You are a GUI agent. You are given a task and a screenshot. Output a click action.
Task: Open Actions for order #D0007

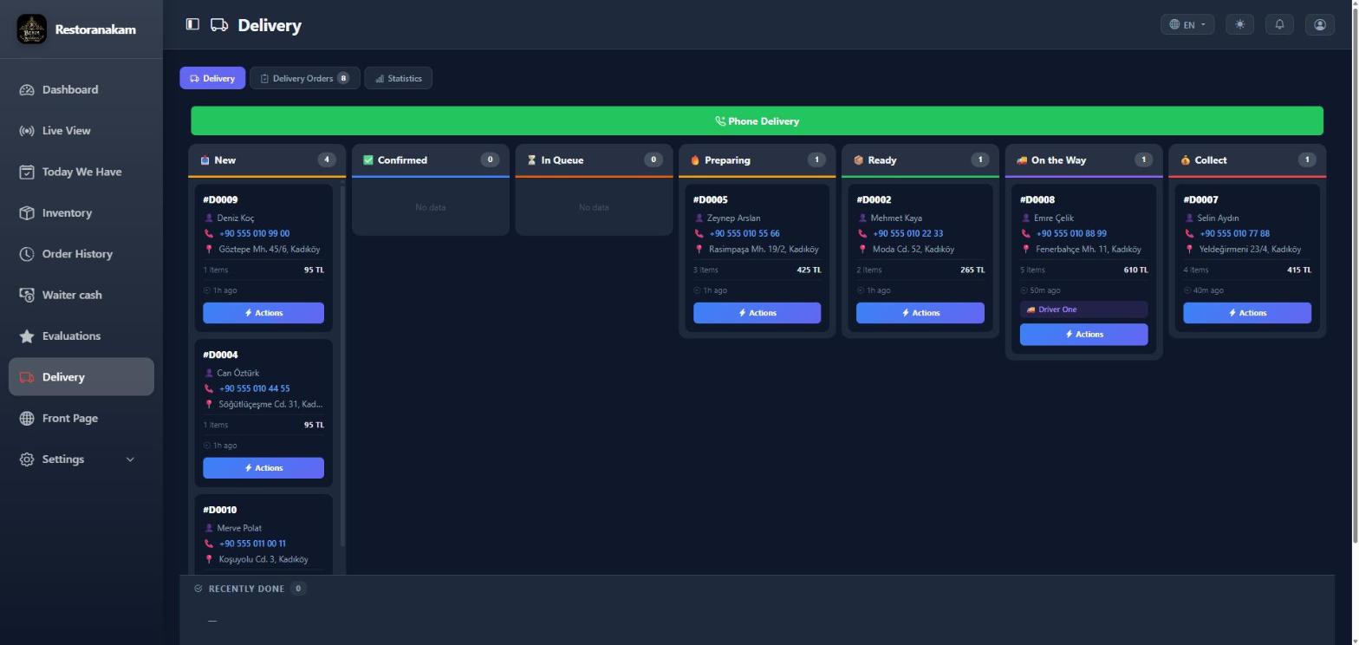coord(1247,313)
